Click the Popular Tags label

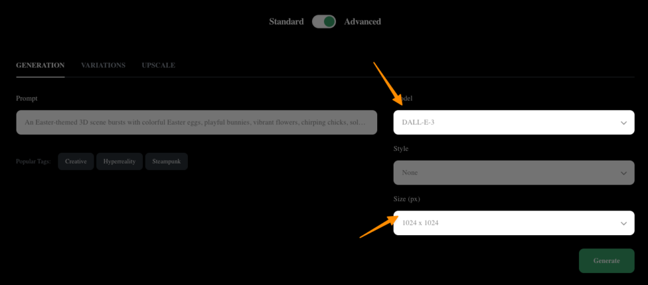(34, 162)
